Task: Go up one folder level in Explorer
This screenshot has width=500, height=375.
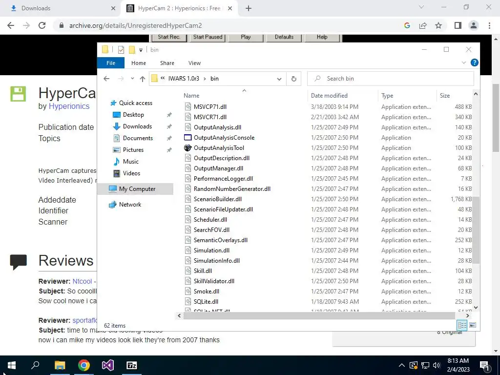Action: point(142,79)
